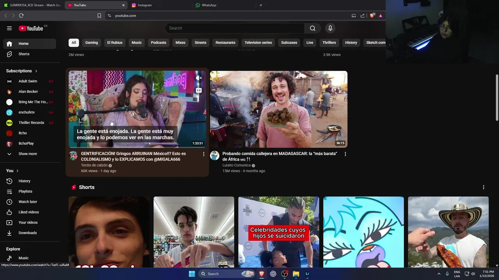Open ChatGPT app from the taskbar
The height and width of the screenshot is (280, 499).
273,274
